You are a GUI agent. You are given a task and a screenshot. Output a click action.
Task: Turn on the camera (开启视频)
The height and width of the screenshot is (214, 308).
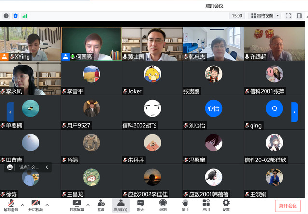click(x=35, y=205)
